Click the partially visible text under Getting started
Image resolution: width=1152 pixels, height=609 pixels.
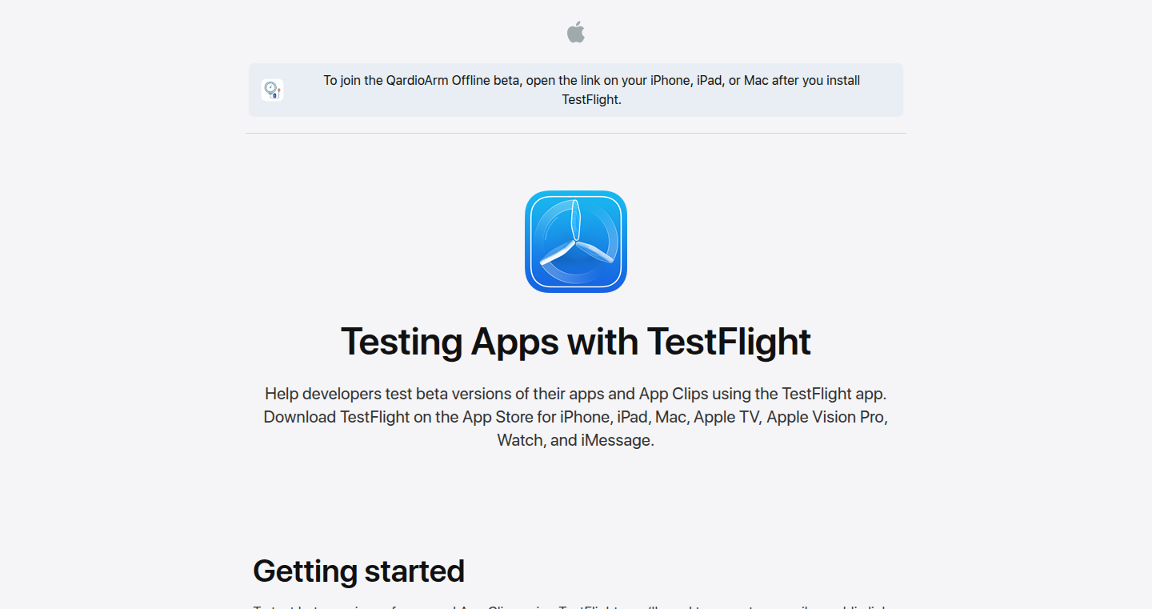pos(576,606)
